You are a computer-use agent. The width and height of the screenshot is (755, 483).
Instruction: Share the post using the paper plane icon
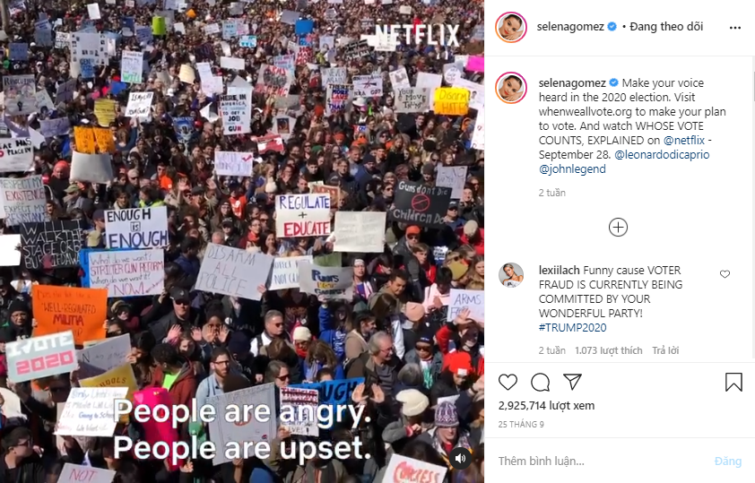[572, 382]
